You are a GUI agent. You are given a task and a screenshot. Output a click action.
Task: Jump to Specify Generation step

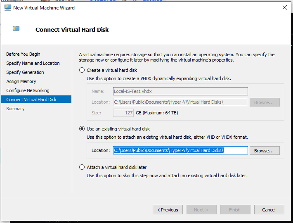[25, 72]
